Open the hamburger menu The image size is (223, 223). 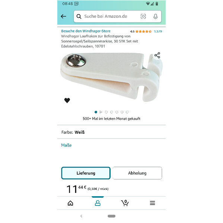pos(152,203)
